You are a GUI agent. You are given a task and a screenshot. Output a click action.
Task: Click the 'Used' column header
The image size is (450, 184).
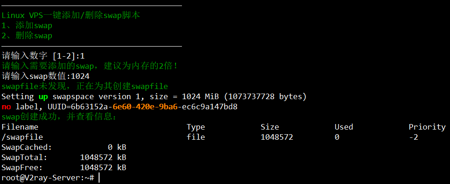[344, 127]
